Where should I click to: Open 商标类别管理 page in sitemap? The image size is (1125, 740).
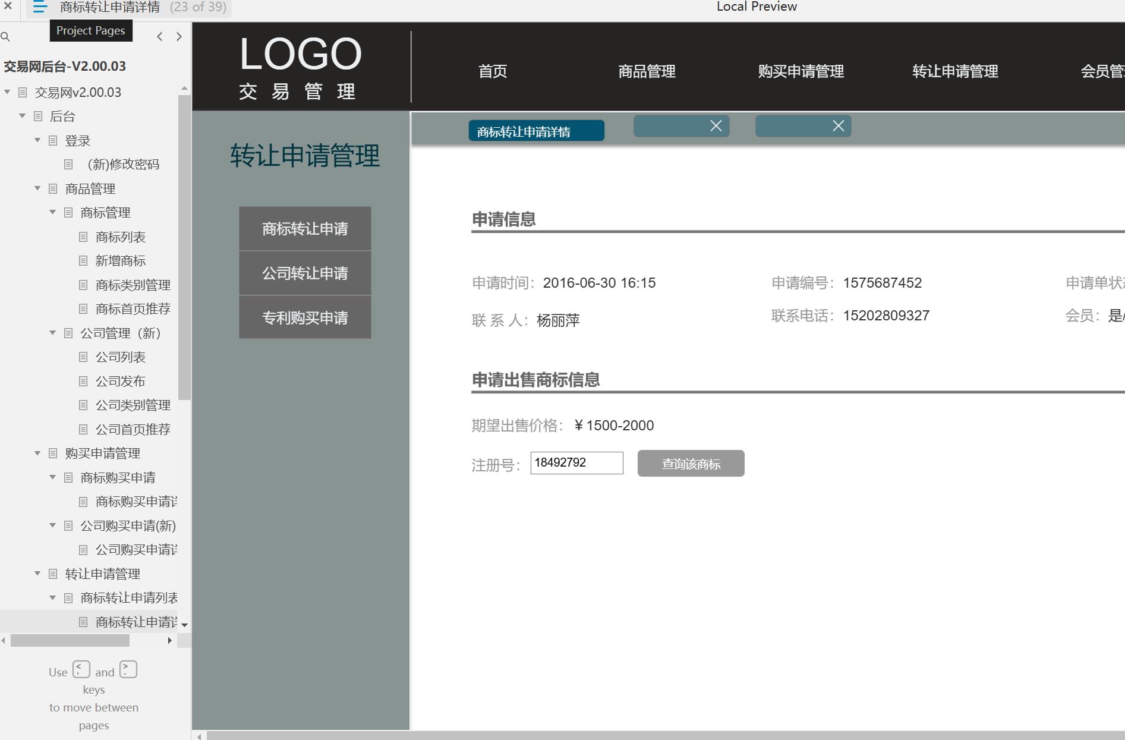[x=133, y=285]
